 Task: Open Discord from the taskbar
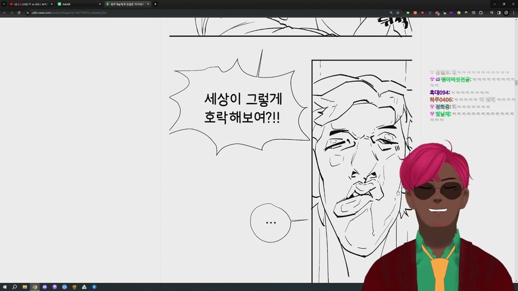45,287
